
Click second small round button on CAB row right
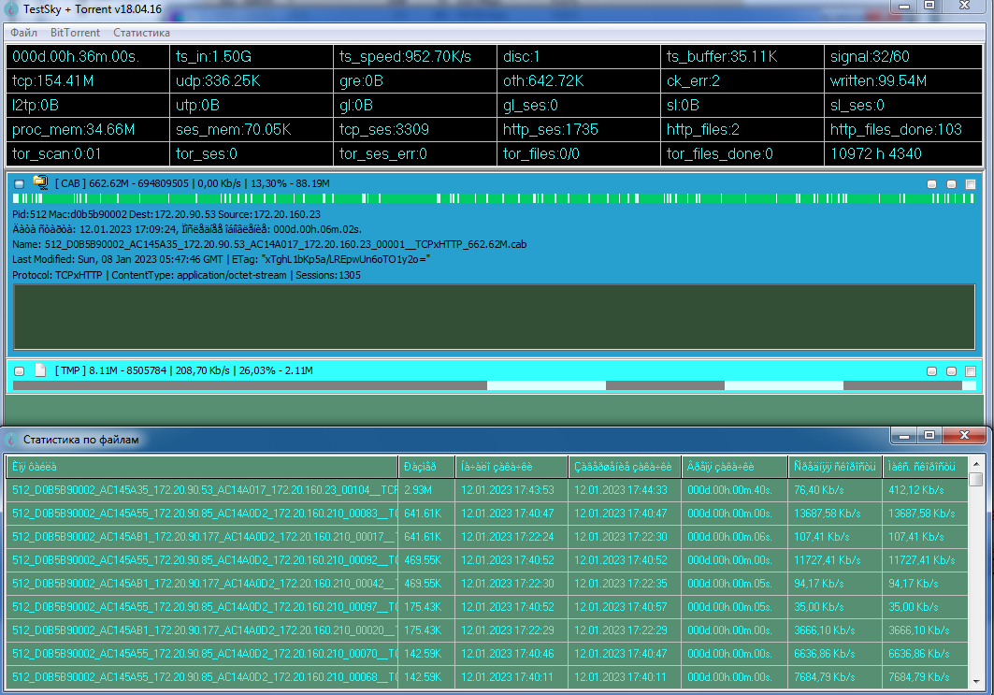coord(951,184)
